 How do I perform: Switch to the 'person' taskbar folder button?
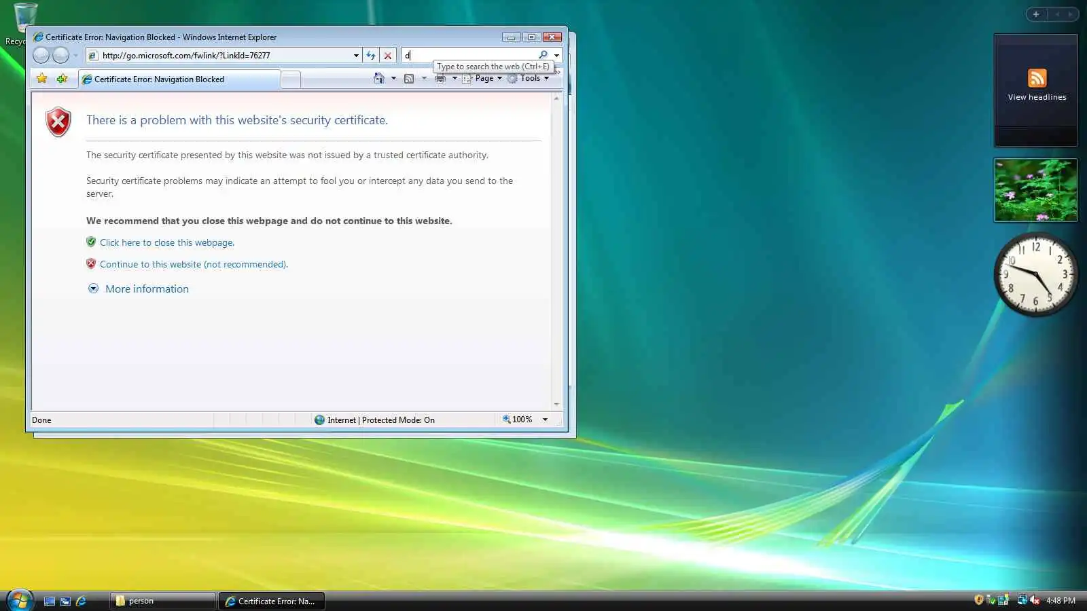[162, 601]
